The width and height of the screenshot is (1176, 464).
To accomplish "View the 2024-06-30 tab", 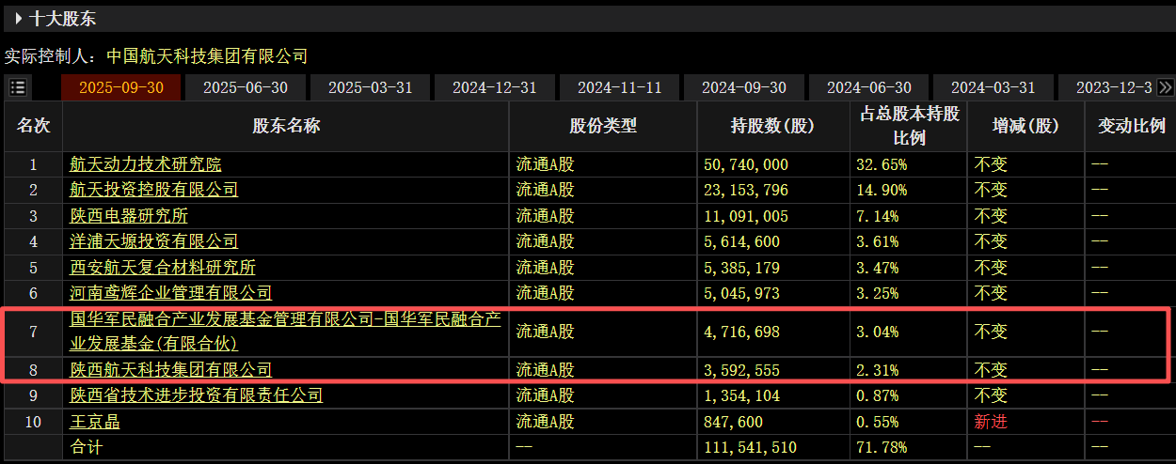I will [868, 87].
